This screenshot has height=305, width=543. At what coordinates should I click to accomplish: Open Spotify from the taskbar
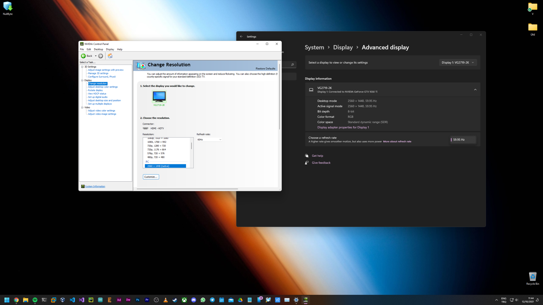pyautogui.click(x=35, y=300)
